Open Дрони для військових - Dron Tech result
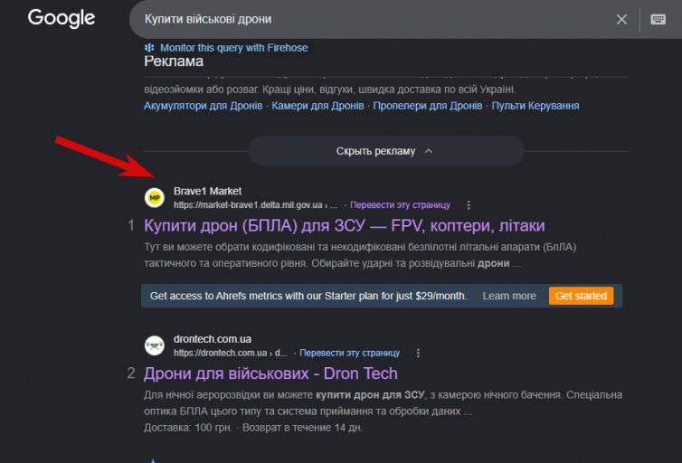This screenshot has width=682, height=463. tap(270, 373)
